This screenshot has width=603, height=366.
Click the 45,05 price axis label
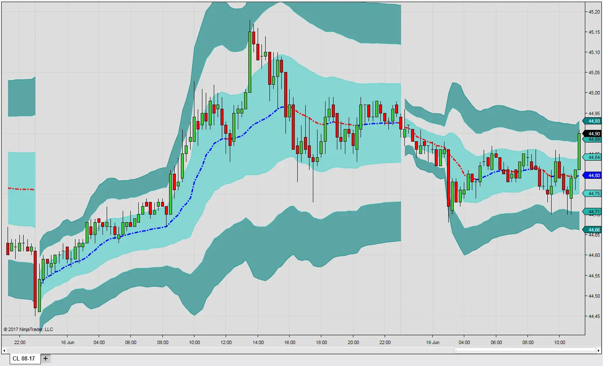pyautogui.click(x=594, y=73)
